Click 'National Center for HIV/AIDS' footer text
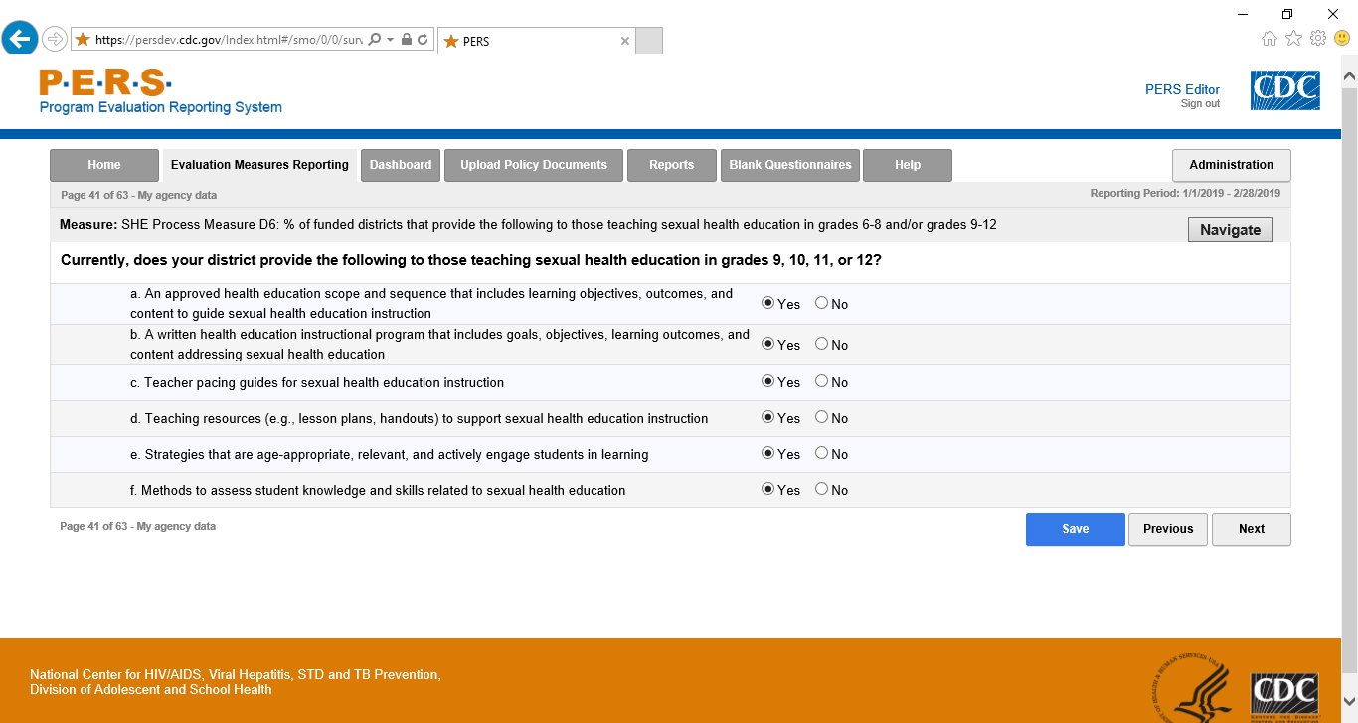 (235, 674)
